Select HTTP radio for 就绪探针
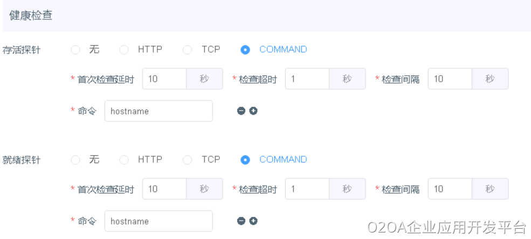 124,160
